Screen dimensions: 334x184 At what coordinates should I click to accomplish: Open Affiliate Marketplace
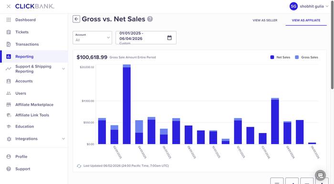tap(34, 104)
